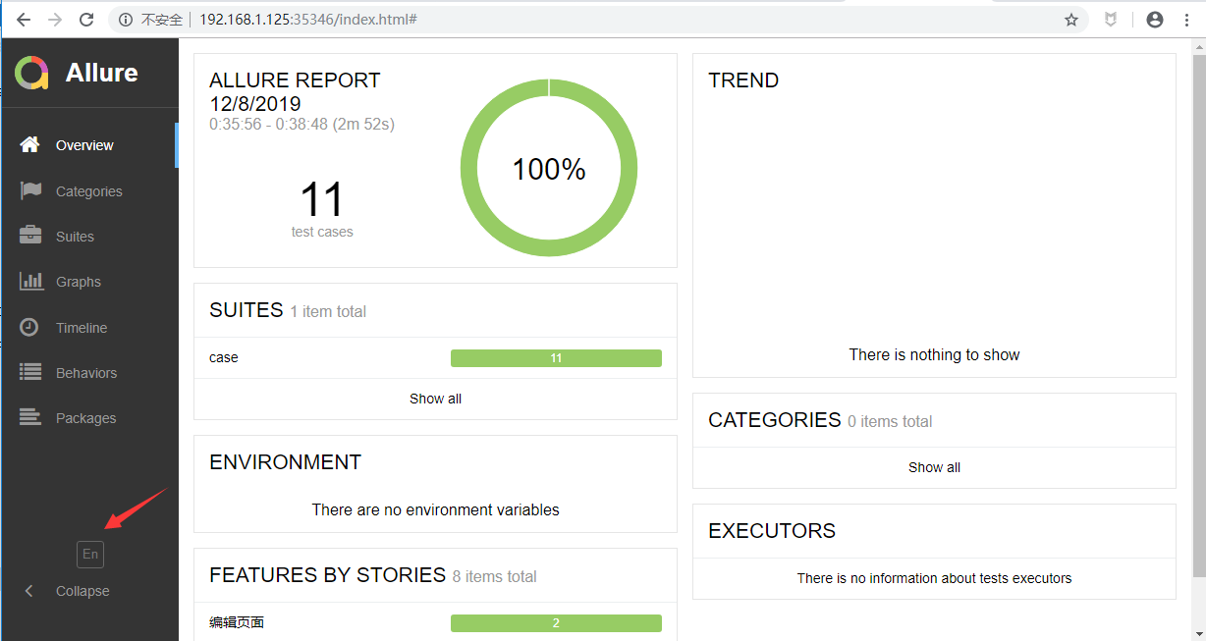Click the Collapse label
1206x641 pixels.
82,591
